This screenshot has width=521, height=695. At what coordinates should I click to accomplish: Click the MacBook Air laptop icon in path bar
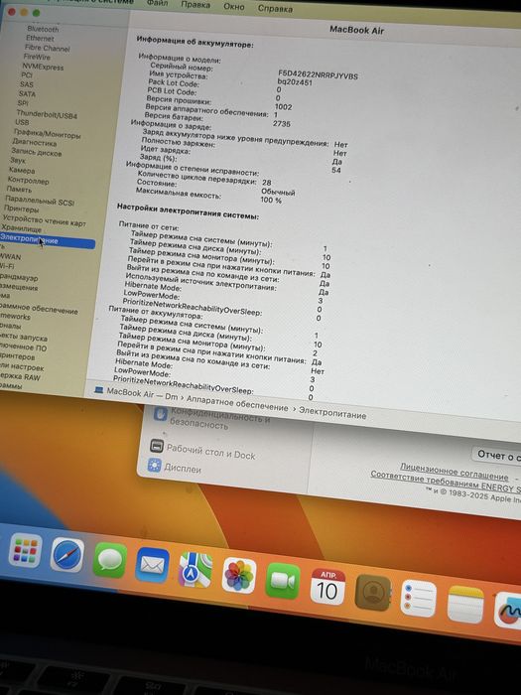(99, 390)
